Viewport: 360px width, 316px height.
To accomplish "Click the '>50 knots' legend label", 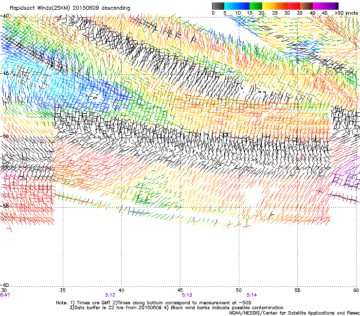I will coord(346,13).
